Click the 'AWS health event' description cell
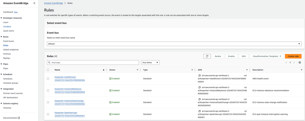The width and height of the screenshot is (305, 121). (260, 79)
